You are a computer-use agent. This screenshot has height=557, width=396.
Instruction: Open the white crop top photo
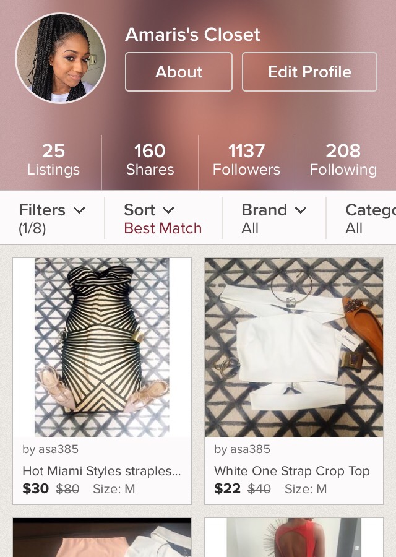tap(294, 347)
